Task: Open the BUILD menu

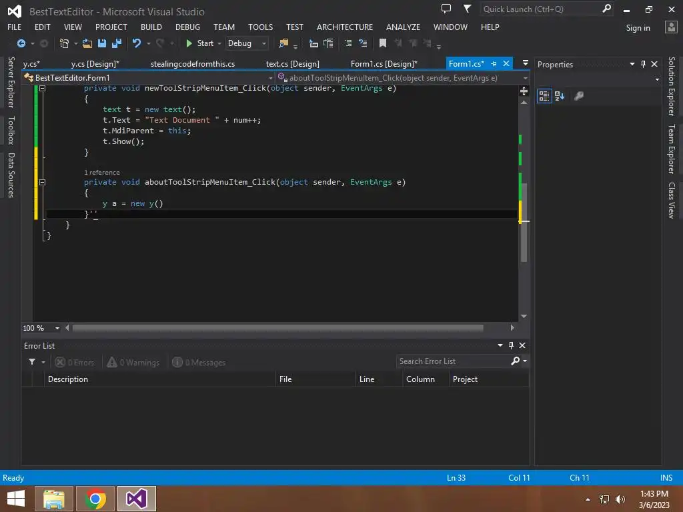Action: point(151,27)
